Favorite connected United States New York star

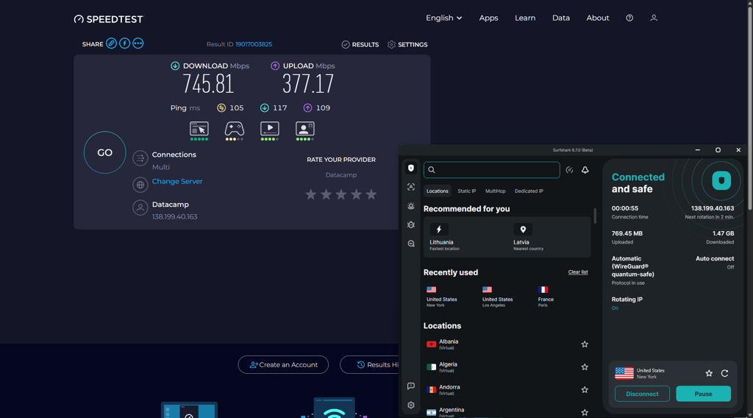pyautogui.click(x=709, y=373)
